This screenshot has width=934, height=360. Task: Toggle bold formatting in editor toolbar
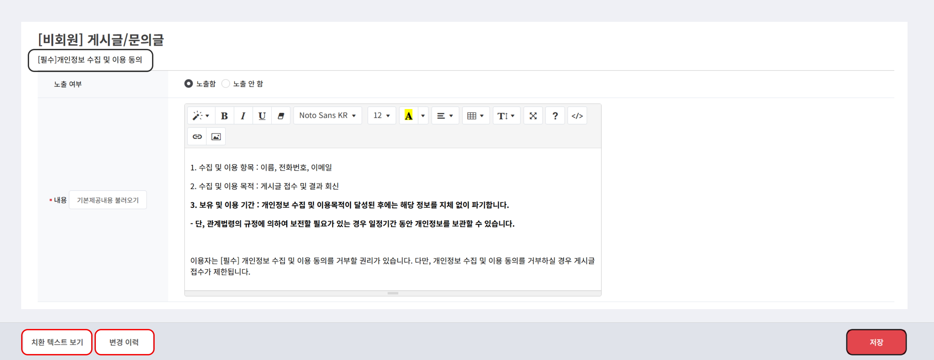click(224, 116)
